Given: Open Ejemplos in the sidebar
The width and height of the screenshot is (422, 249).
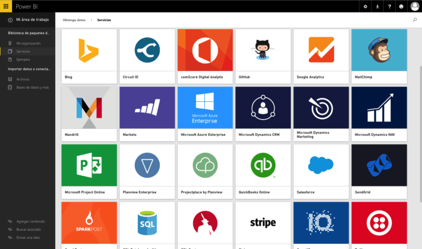Looking at the screenshot, I should tap(23, 59).
